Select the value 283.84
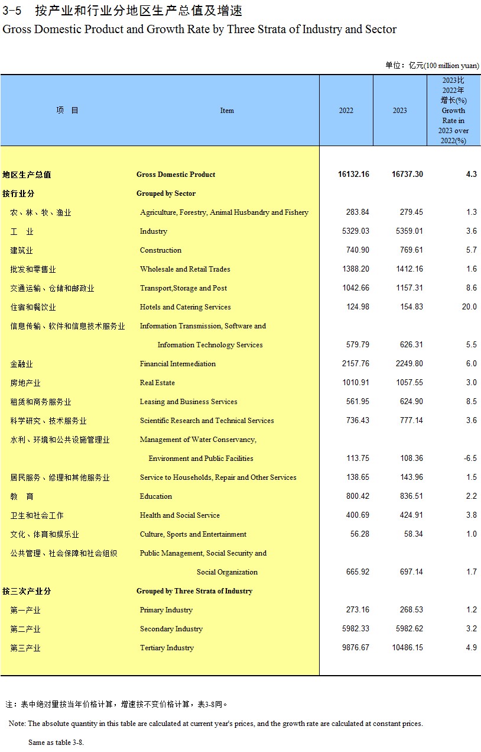The image size is (481, 752). 357,212
